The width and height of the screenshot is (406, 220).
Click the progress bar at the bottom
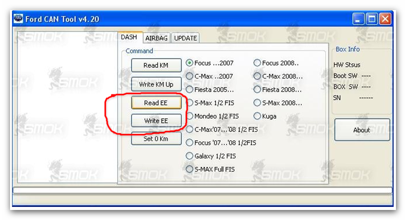[x=202, y=190]
